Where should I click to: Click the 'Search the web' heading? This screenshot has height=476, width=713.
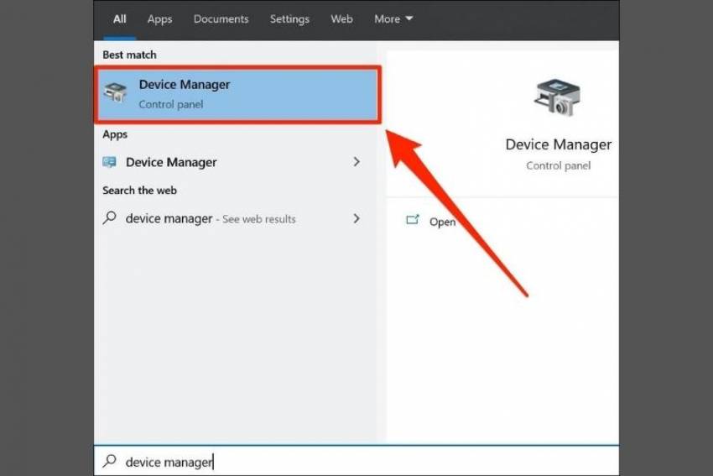(139, 191)
